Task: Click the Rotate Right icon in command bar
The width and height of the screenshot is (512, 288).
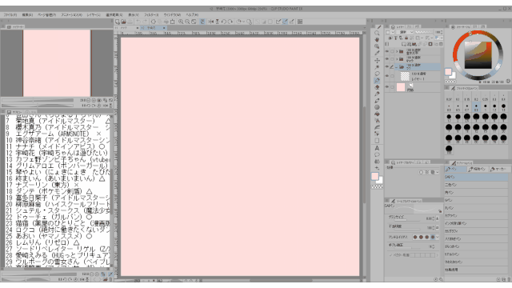Action: (x=230, y=22)
